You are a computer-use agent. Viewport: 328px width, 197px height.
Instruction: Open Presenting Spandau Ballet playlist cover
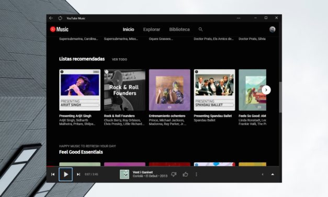coord(214,90)
